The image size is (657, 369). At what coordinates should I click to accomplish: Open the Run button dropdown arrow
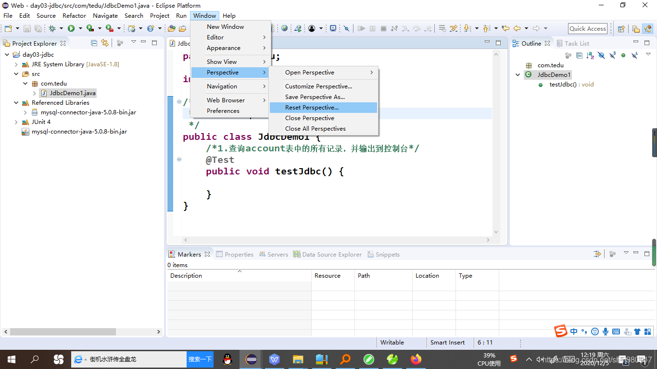tap(80, 28)
